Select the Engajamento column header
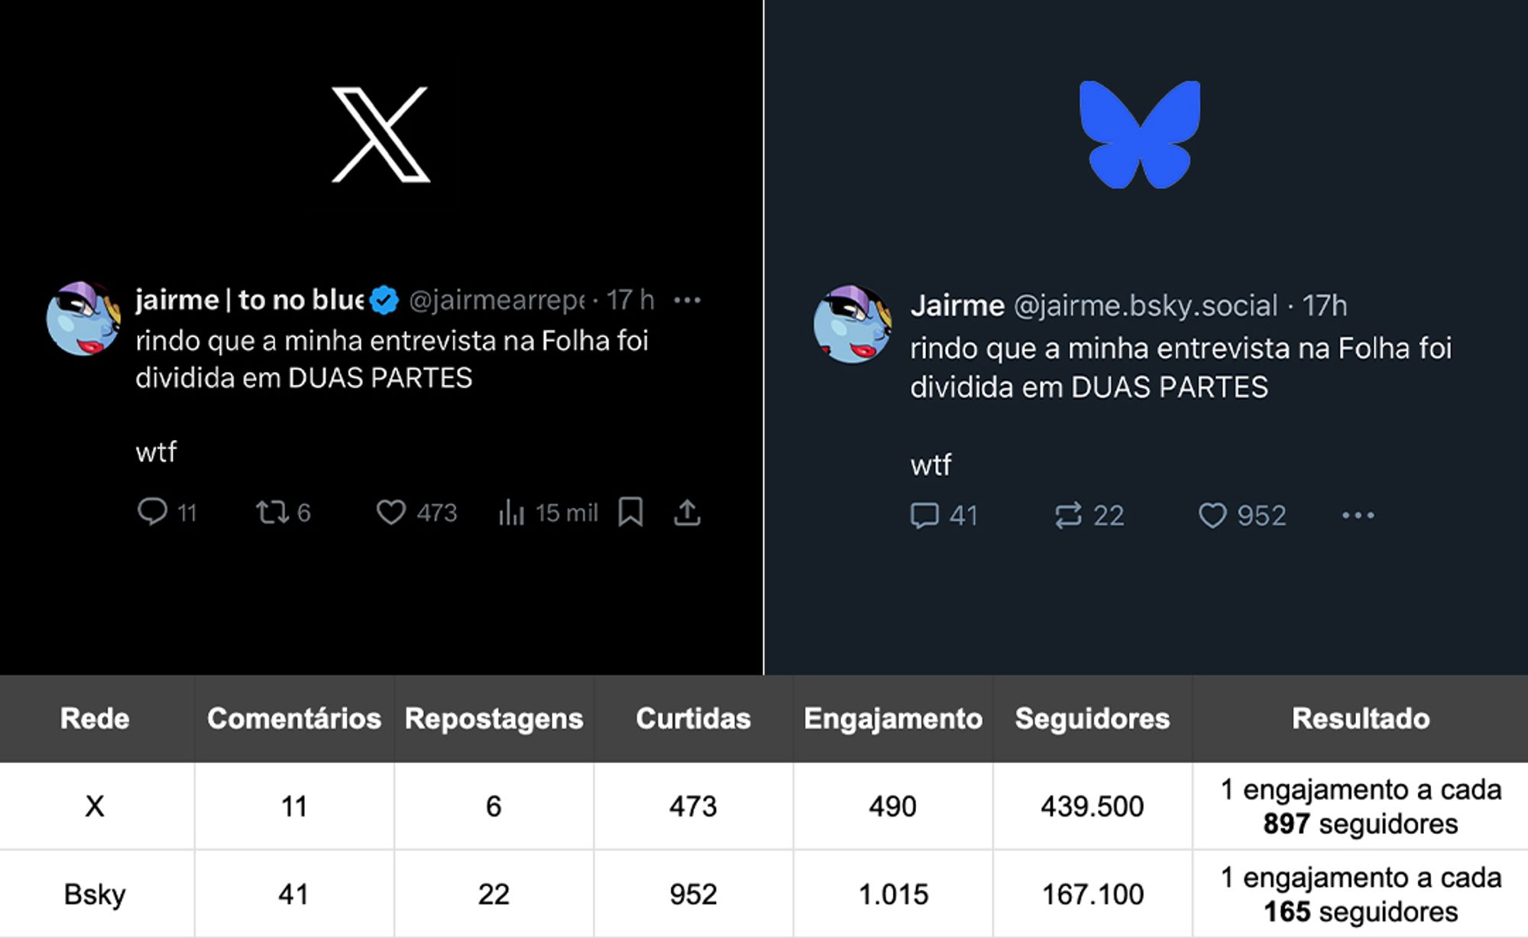This screenshot has width=1528, height=938. [x=893, y=719]
